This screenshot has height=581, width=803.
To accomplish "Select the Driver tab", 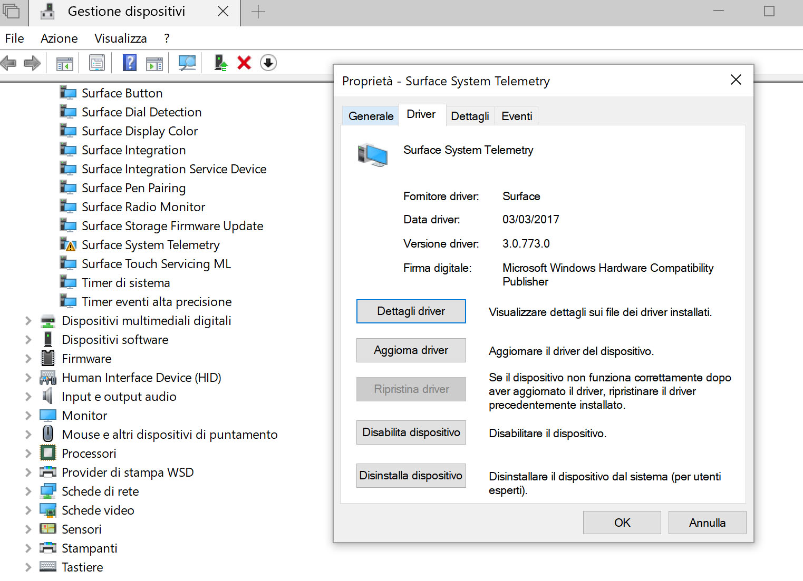I will pyautogui.click(x=421, y=114).
